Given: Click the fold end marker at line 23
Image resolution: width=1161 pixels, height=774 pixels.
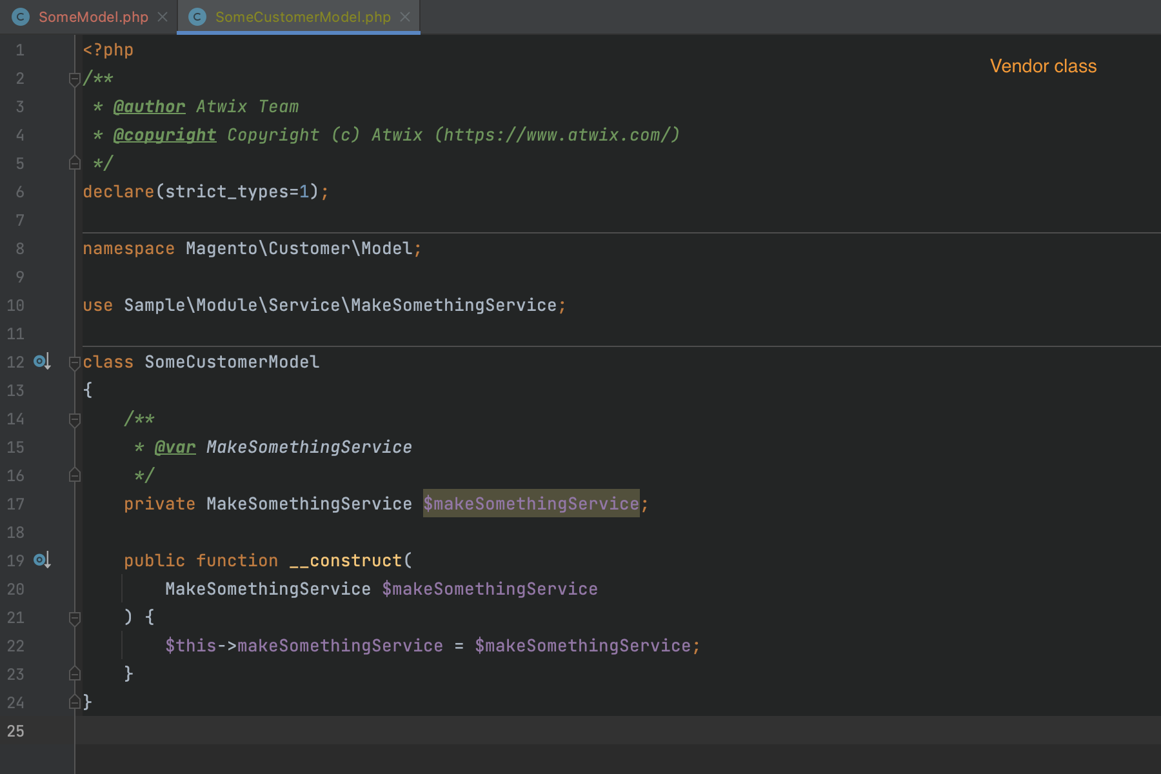Looking at the screenshot, I should click(x=75, y=674).
